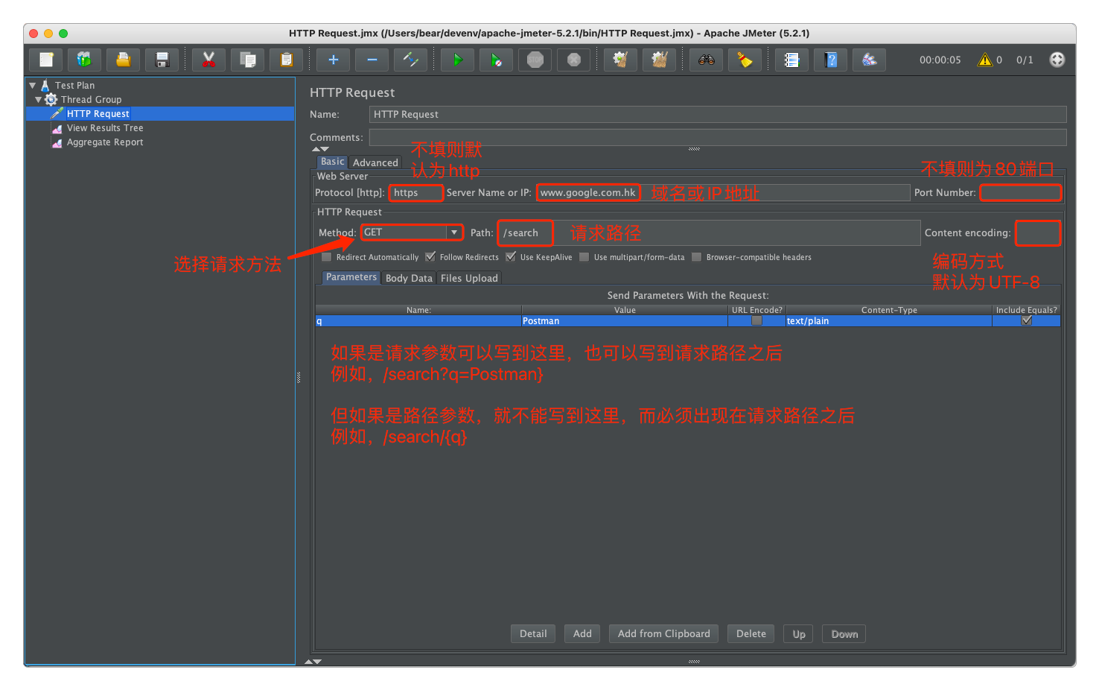Click the Heap dump icon in toolbar
This screenshot has height=690, width=1099.
869,60
